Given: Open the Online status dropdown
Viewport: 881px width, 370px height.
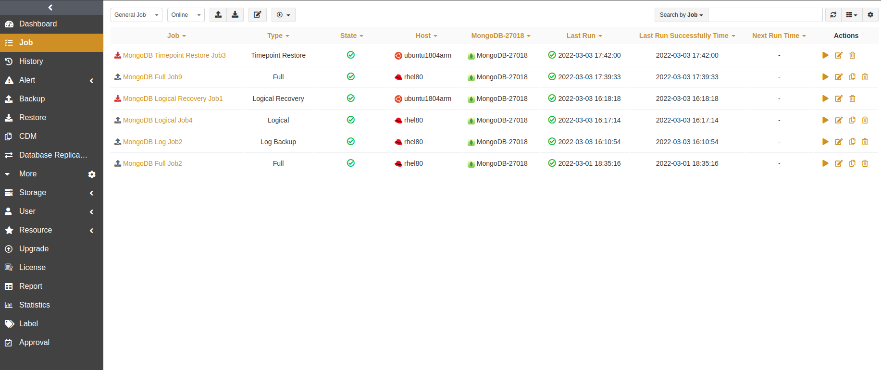Looking at the screenshot, I should (186, 15).
